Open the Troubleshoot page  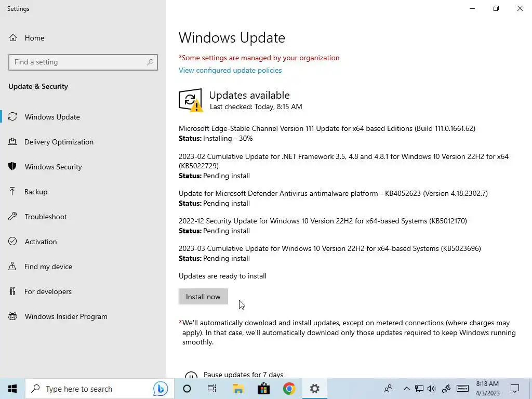(x=83, y=217)
